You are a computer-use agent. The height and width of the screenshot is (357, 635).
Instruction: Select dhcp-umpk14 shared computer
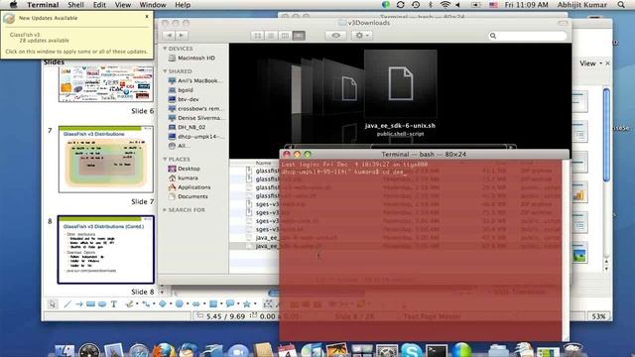pyautogui.click(x=195, y=137)
